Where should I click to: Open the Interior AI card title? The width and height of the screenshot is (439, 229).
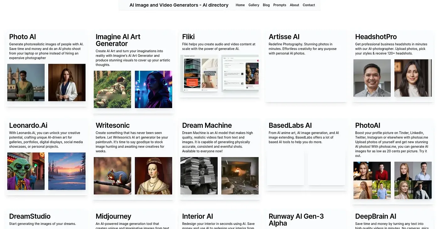click(x=198, y=216)
